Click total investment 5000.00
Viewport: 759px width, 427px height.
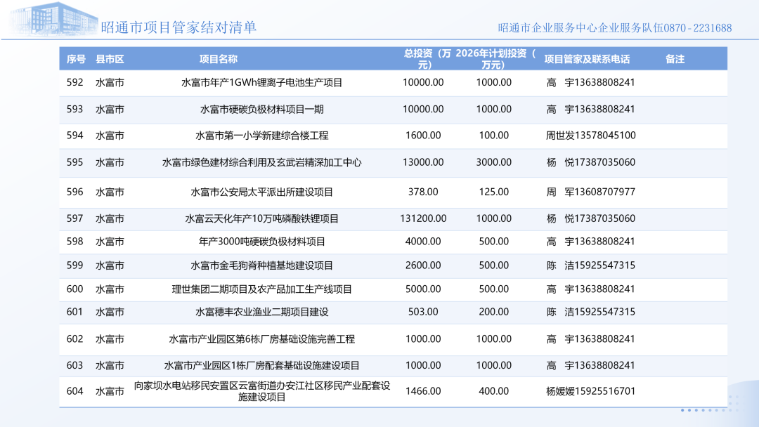423,289
